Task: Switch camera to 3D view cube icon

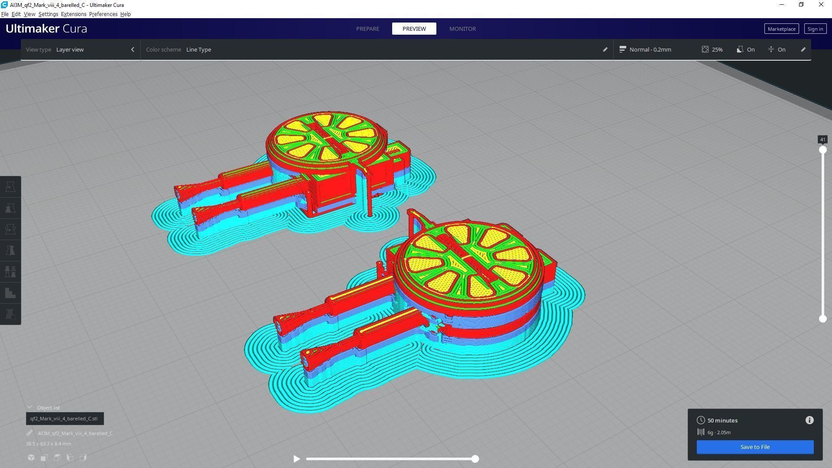Action: click(x=31, y=458)
